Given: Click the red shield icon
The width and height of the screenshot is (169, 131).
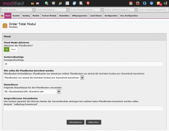Looking at the screenshot, I should click(x=88, y=3).
